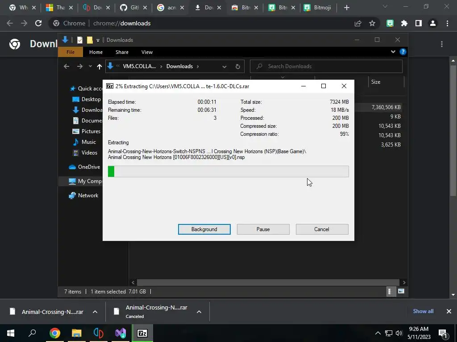Open address bar history dropdown
This screenshot has width=457, height=342.
[x=224, y=67]
